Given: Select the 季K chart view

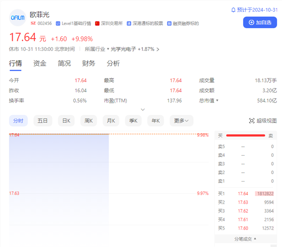Looking at the screenshot, I should coord(133,120).
